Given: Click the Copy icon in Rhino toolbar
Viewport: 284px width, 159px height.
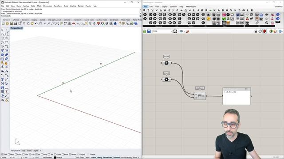Looking at the screenshot, I should [x=28, y=23].
